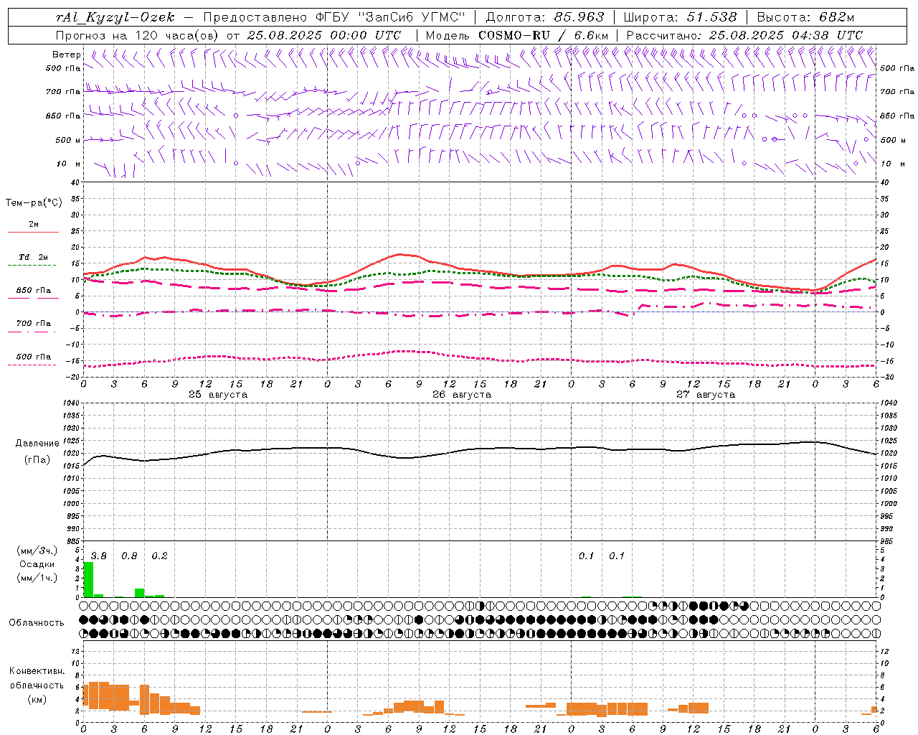This screenshot has height=735, width=918.
Task: Click the (км) convective height unit label
Action: click(37, 698)
